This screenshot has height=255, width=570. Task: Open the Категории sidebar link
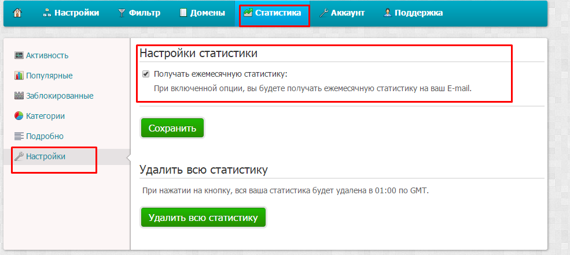[x=46, y=117]
